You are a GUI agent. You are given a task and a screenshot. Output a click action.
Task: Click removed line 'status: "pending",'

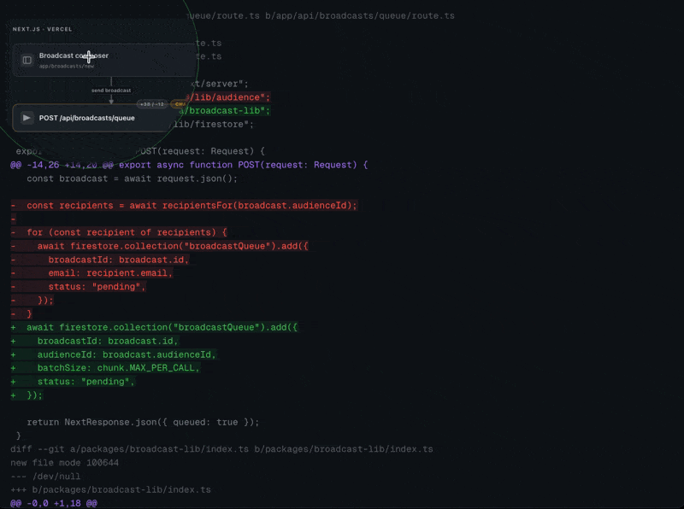click(x=79, y=286)
